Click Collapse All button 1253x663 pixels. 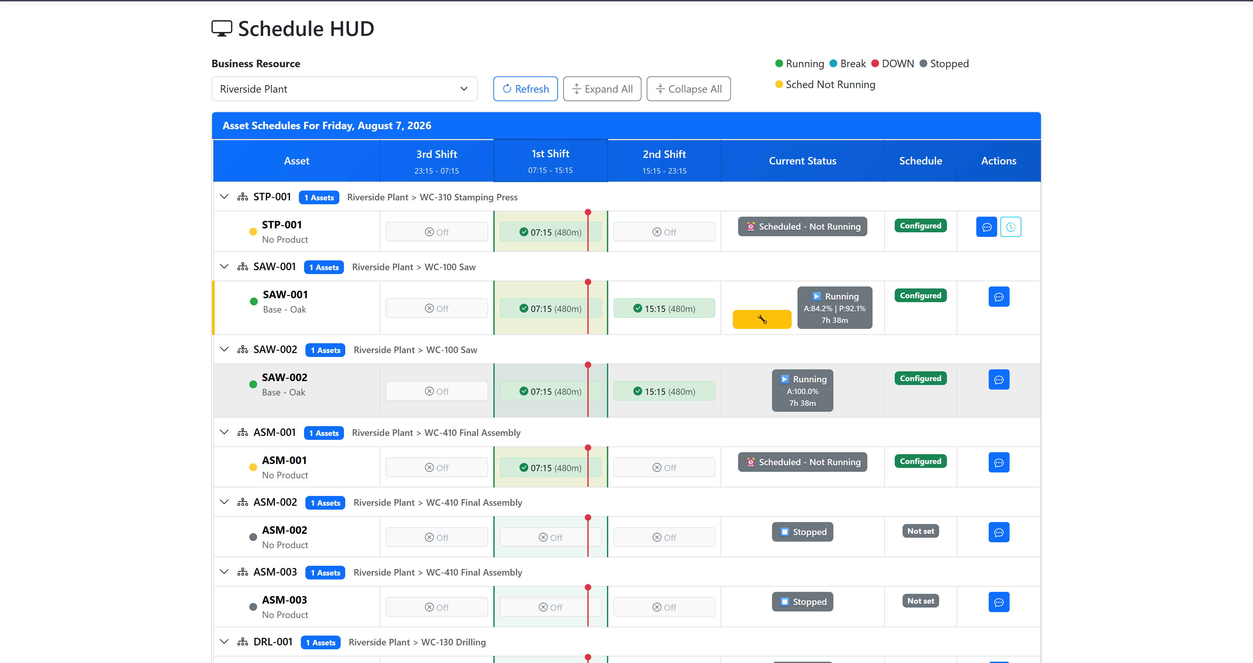pos(688,89)
